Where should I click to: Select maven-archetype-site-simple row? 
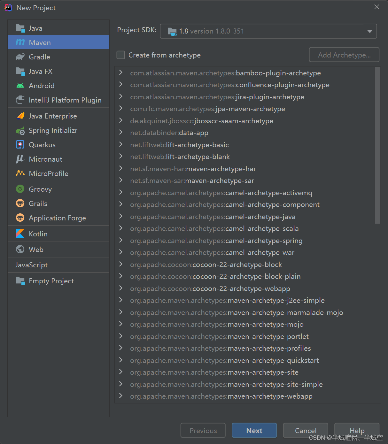click(245, 384)
